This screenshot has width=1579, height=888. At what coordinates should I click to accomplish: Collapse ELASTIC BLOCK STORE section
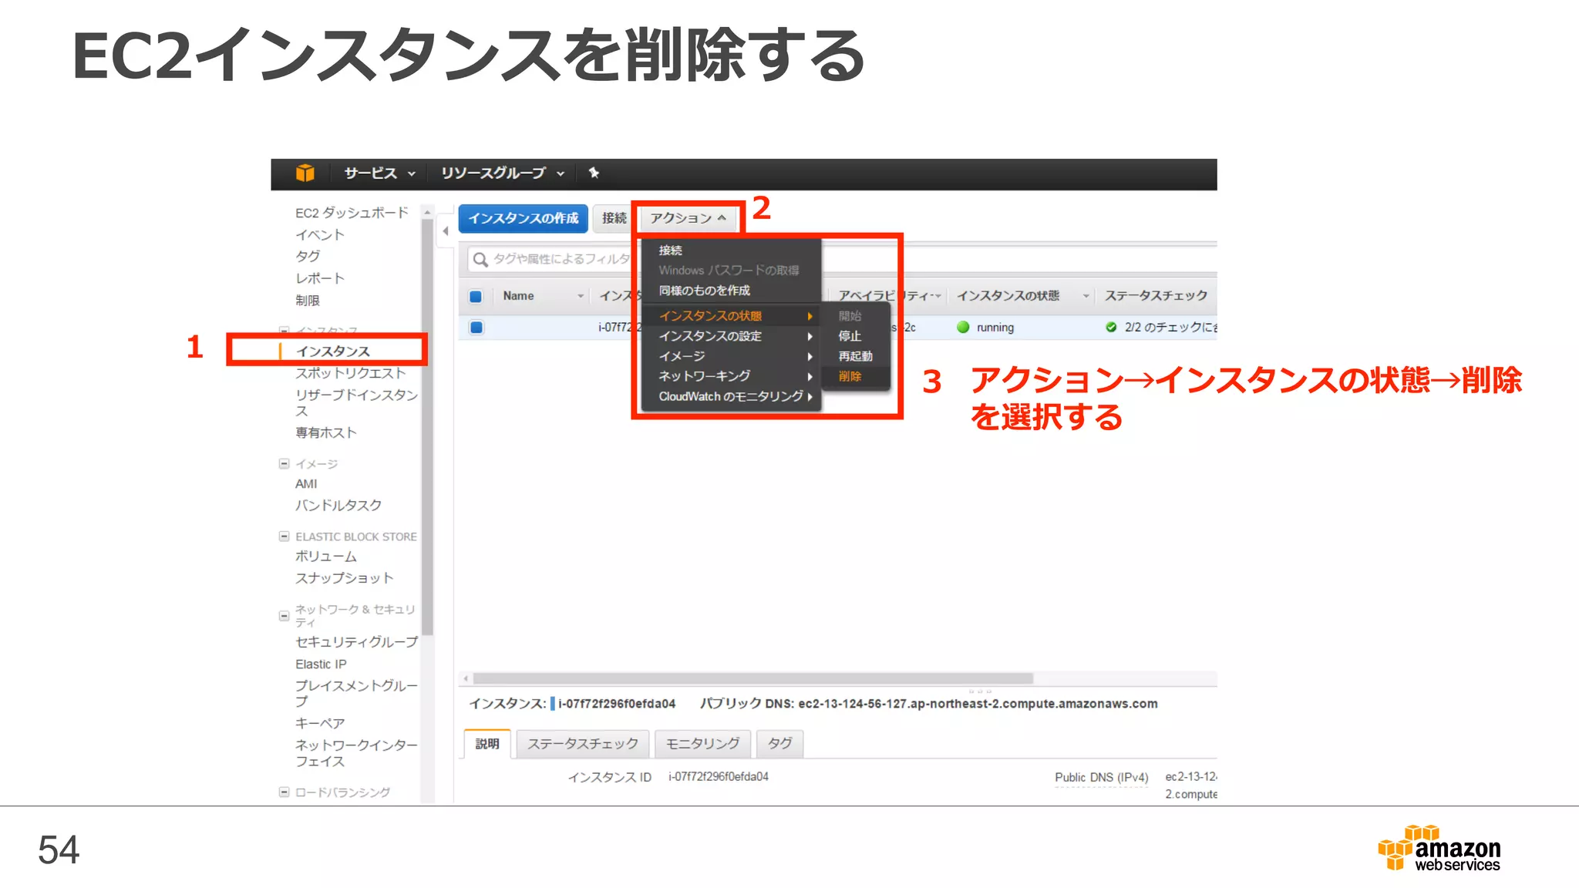[x=284, y=536]
